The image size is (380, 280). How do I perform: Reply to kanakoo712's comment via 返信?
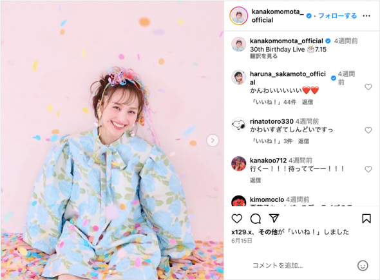[256, 180]
